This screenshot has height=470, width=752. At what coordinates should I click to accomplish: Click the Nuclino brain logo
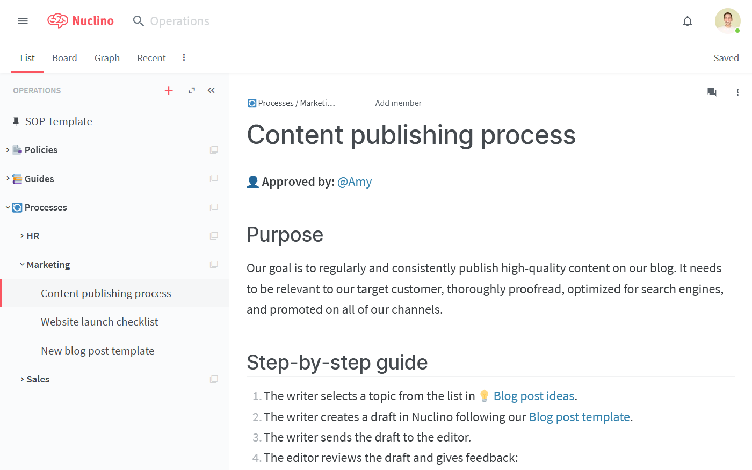[x=59, y=20]
